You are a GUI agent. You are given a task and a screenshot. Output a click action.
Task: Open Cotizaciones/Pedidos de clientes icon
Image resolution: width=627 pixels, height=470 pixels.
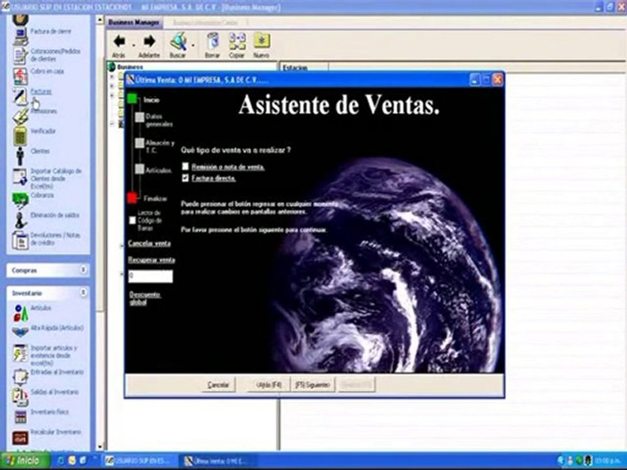20,55
